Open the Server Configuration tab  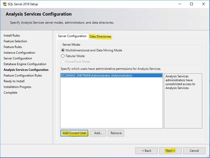click(x=72, y=36)
